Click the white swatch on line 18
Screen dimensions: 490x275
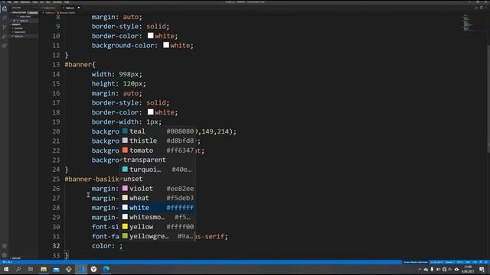point(150,112)
